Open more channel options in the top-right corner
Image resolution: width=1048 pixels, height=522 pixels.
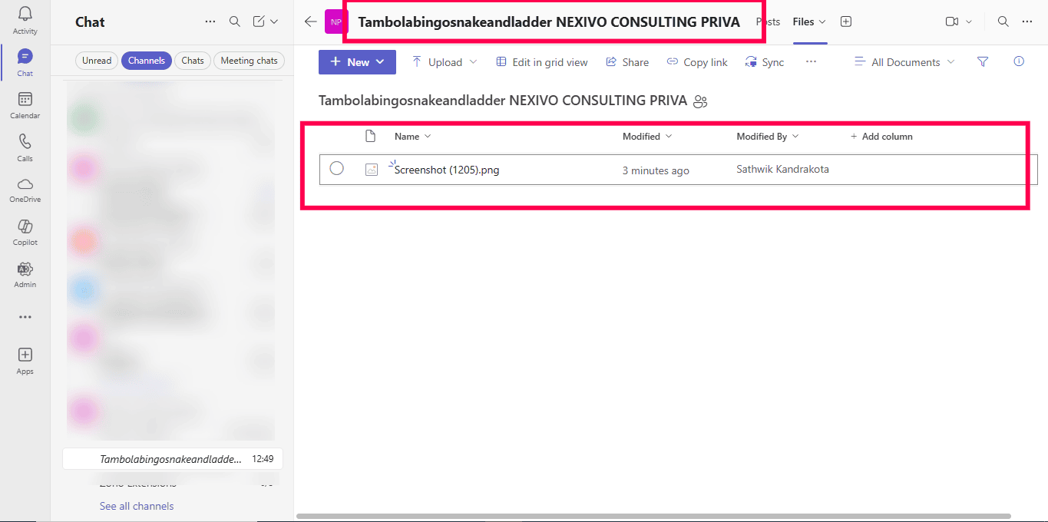click(1027, 21)
